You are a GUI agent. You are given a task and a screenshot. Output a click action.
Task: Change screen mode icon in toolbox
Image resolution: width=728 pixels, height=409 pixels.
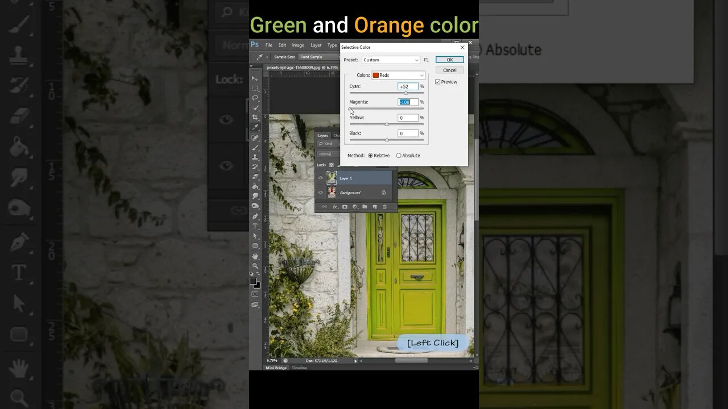pyautogui.click(x=255, y=304)
